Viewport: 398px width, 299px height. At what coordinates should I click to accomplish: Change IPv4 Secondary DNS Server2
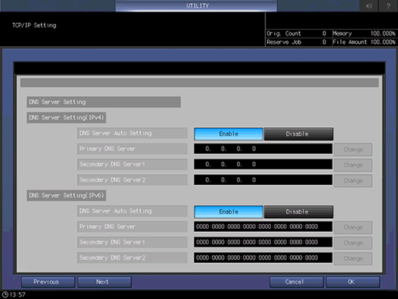353,180
